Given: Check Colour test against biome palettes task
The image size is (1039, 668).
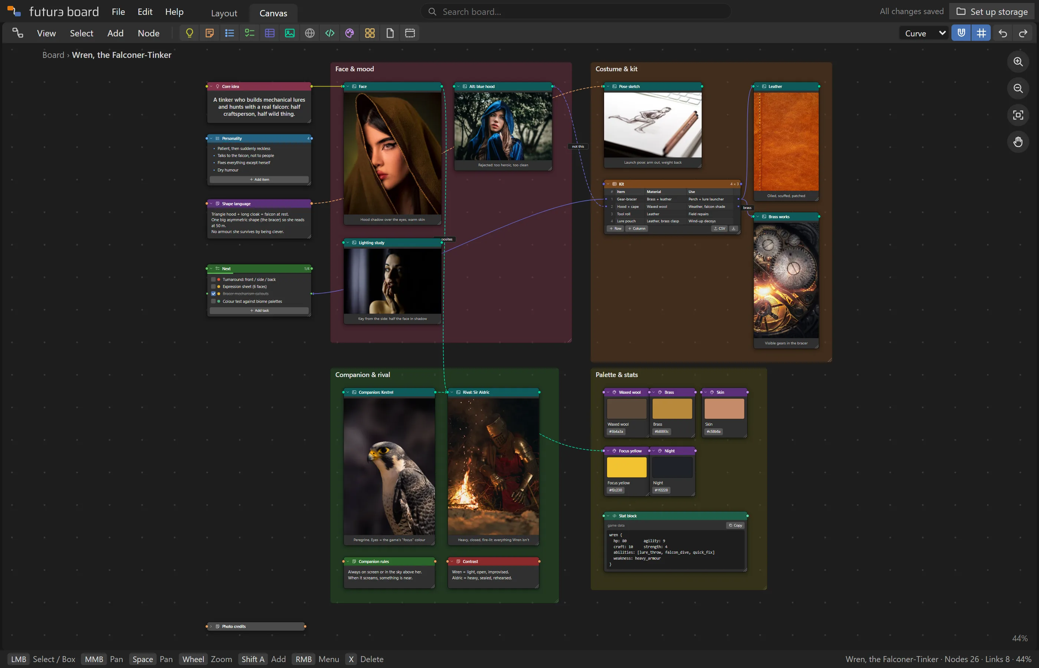Looking at the screenshot, I should tap(213, 301).
